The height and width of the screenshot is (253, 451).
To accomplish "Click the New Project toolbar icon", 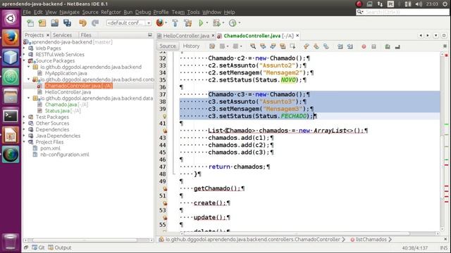I will click(42, 23).
